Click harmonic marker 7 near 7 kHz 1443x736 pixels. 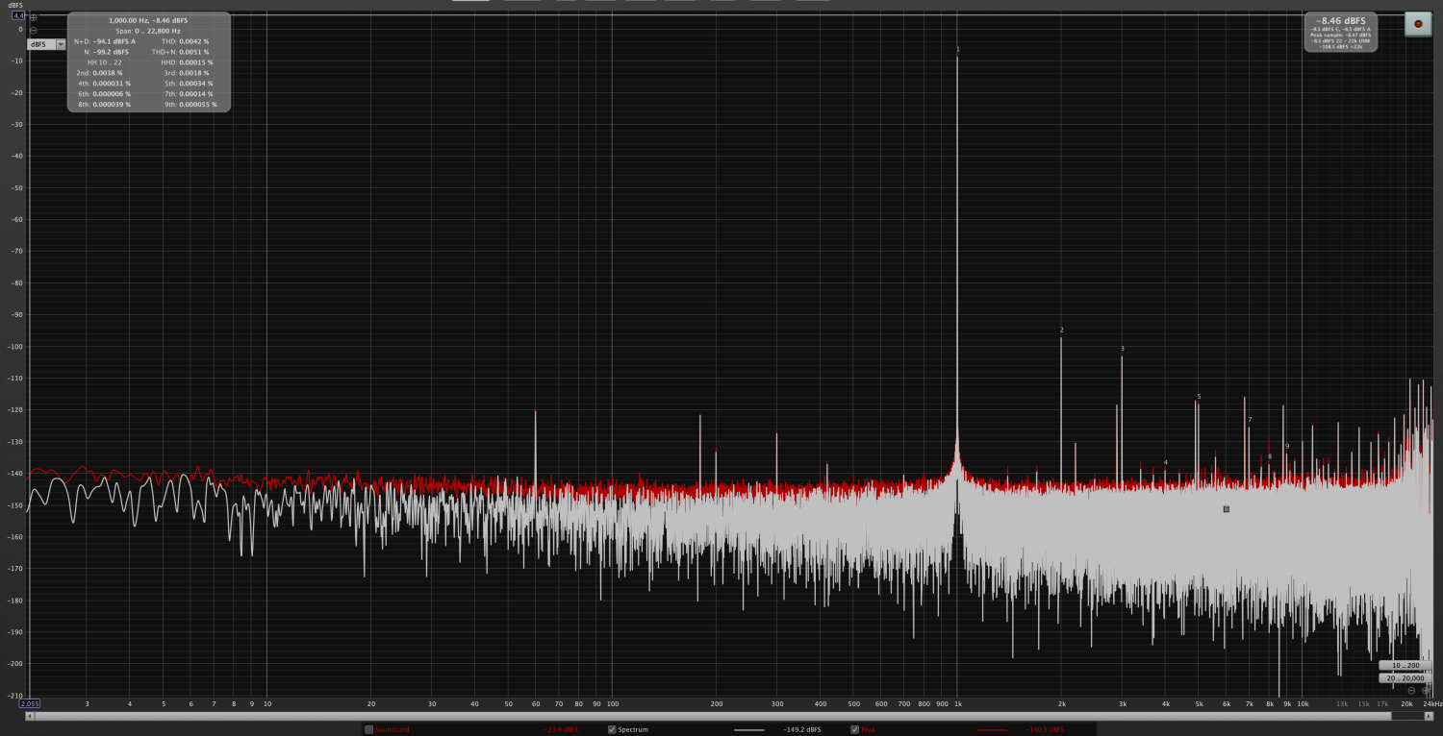click(1250, 420)
